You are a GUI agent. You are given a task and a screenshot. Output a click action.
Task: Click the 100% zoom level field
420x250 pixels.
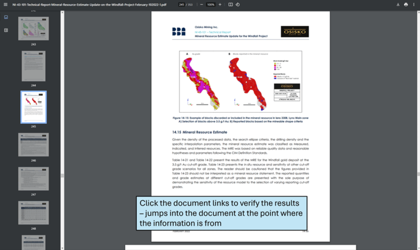[x=211, y=5]
